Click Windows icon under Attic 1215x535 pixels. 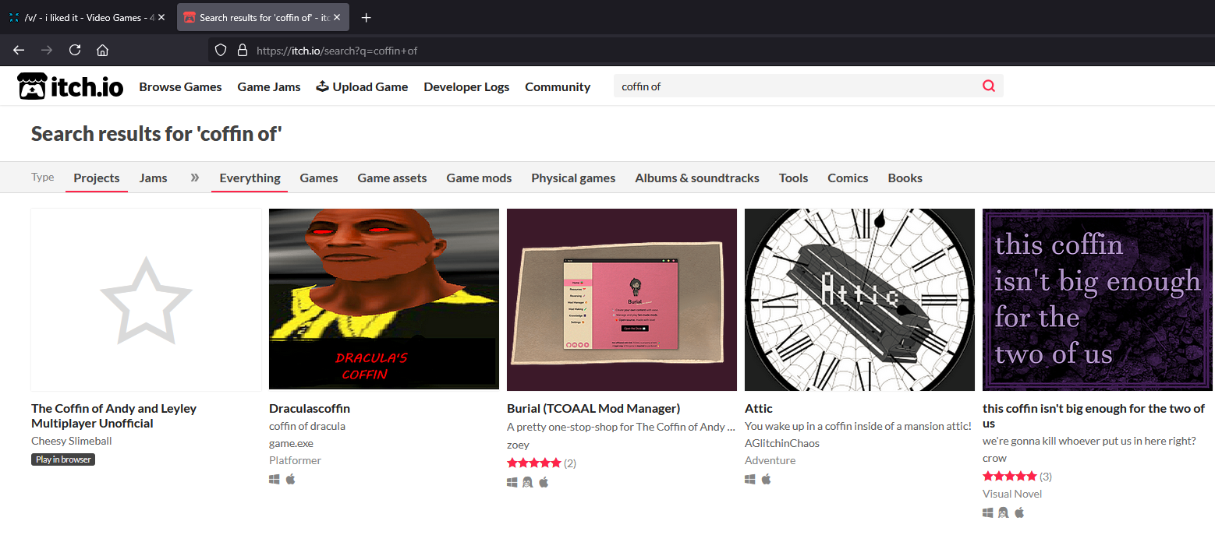tap(750, 479)
